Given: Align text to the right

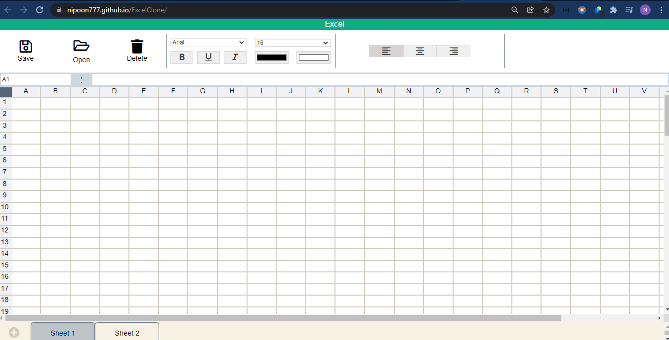Looking at the screenshot, I should [454, 51].
